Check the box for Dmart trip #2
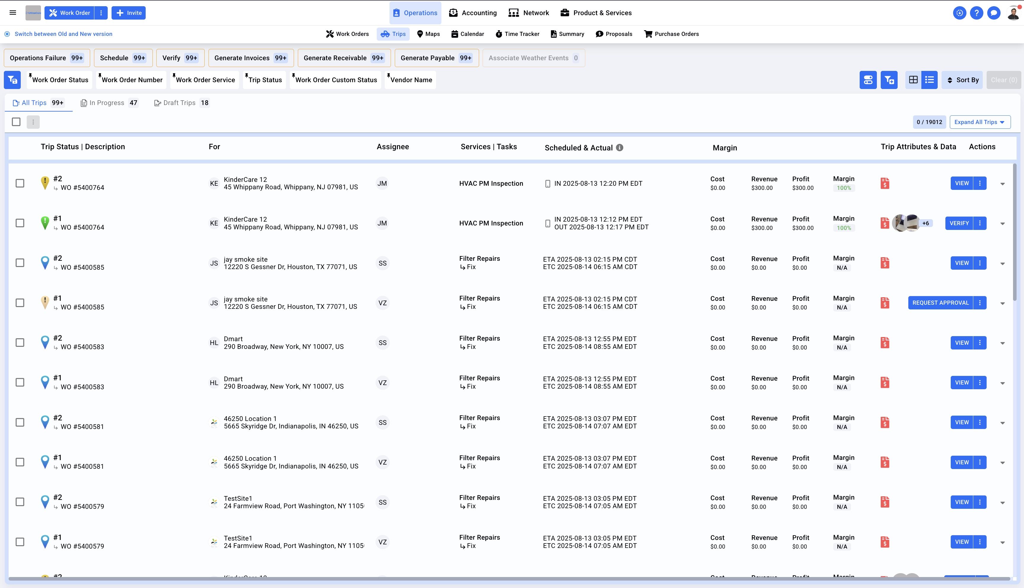Viewport: 1024px width, 588px height. tap(20, 342)
